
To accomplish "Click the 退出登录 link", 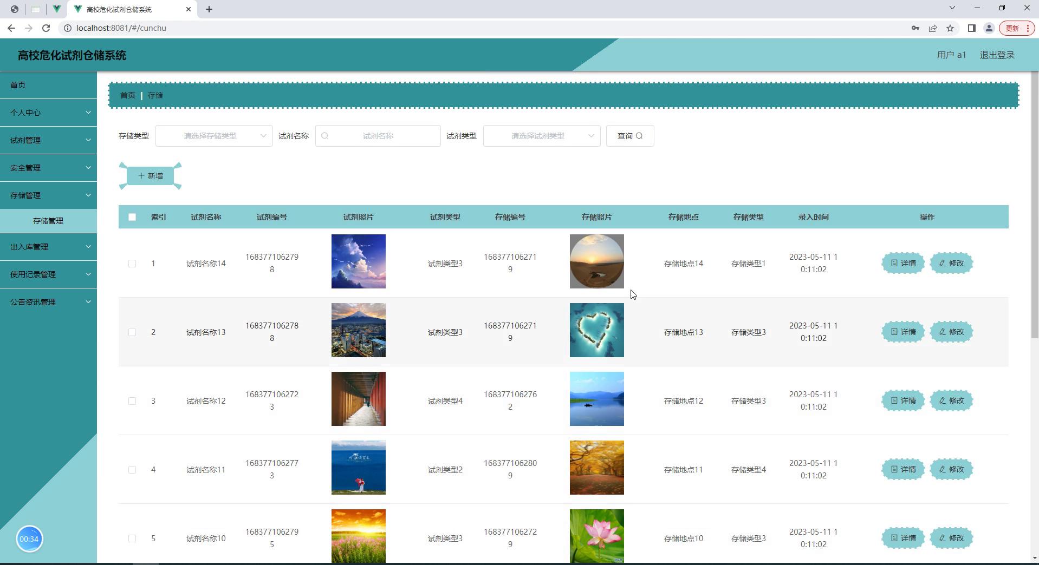I will pos(997,55).
